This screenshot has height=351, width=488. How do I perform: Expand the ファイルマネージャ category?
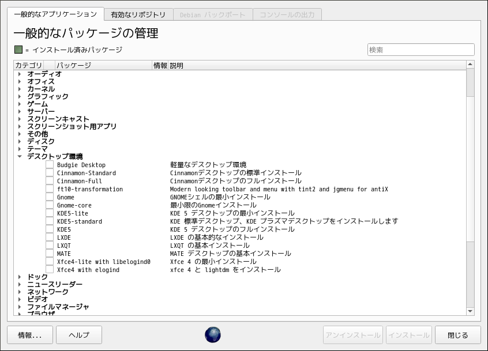20,307
